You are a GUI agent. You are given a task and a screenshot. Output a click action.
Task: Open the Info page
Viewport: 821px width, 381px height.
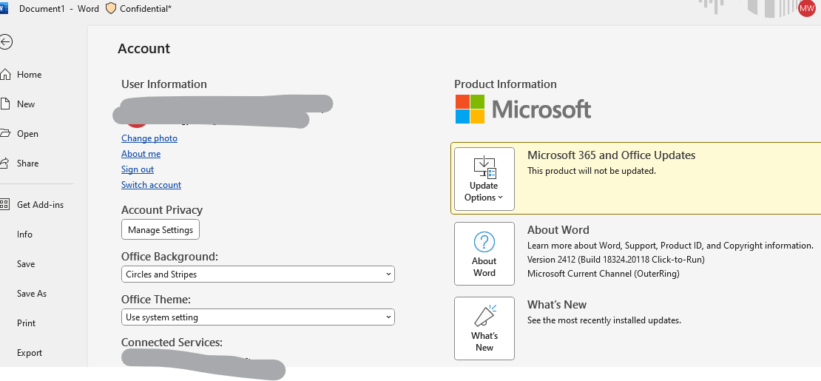(x=24, y=235)
